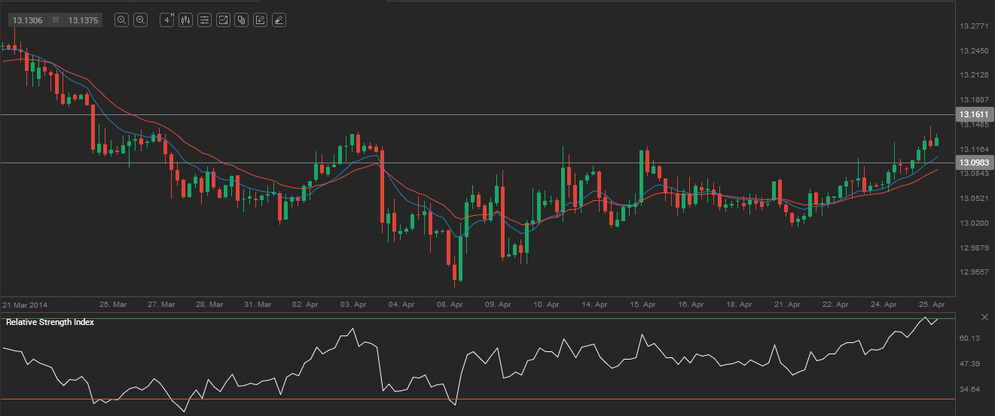Click the 08. Apr date marker

[450, 305]
